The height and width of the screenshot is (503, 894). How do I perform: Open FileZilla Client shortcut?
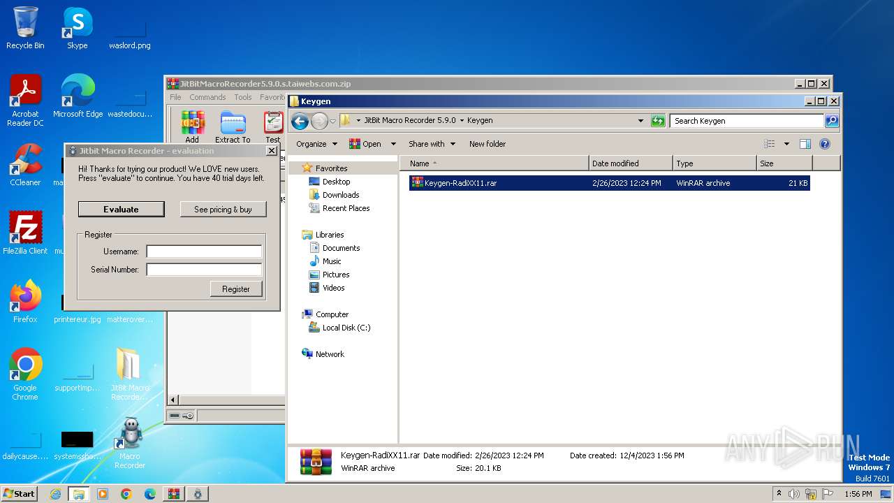point(25,233)
